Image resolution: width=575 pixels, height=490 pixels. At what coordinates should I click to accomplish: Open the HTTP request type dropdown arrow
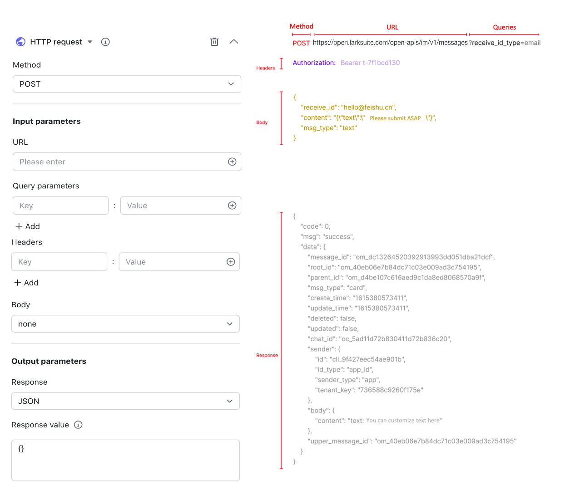tap(90, 42)
